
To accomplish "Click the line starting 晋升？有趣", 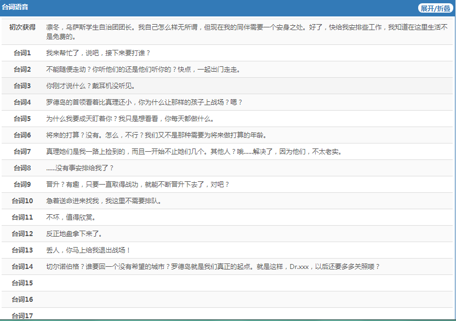I will [x=138, y=185].
